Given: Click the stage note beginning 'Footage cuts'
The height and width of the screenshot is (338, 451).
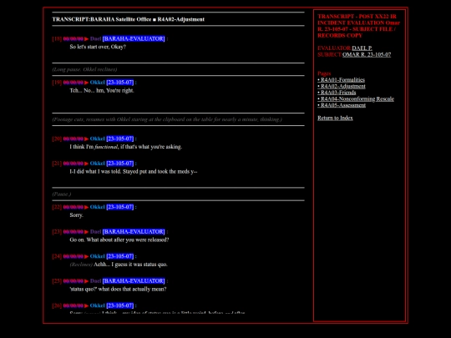Looking at the screenshot, I should [167, 119].
